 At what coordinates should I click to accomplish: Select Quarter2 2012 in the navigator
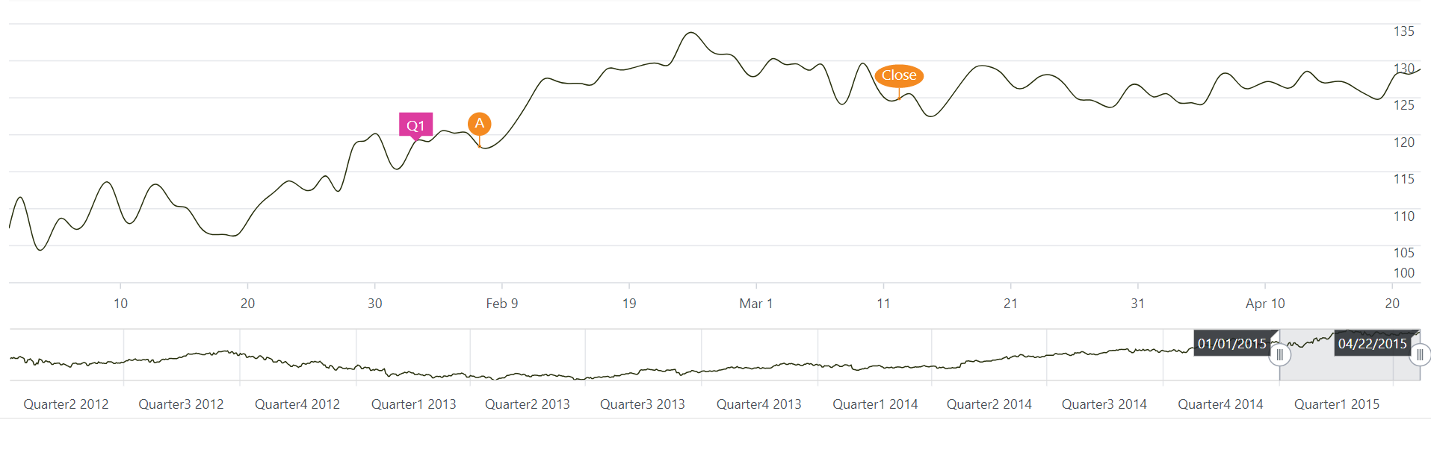(66, 404)
